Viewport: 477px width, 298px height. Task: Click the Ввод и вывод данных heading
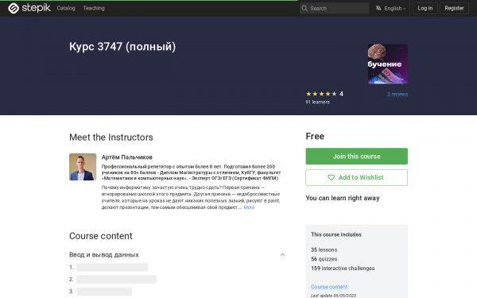click(x=104, y=254)
